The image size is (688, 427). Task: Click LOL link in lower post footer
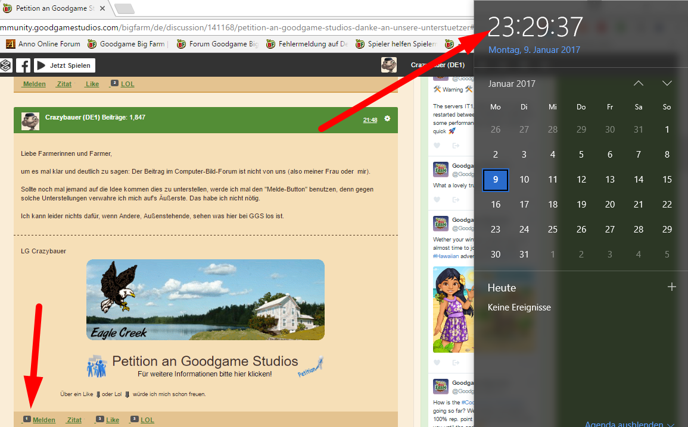pyautogui.click(x=148, y=420)
